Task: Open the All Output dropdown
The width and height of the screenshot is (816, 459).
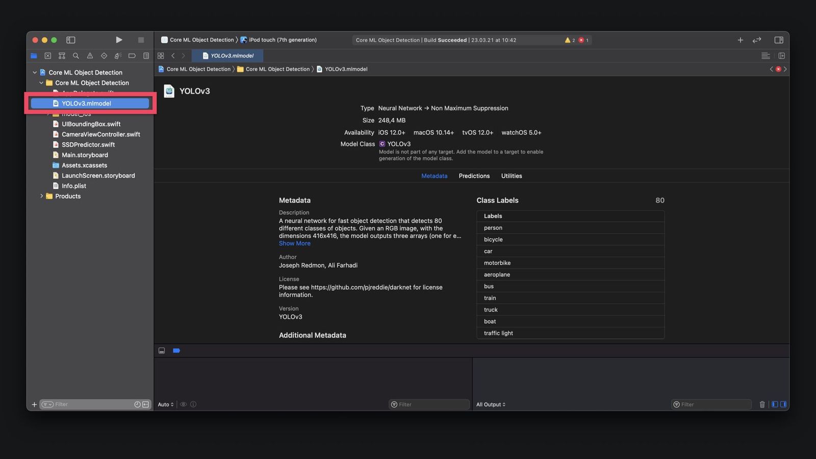Action: point(491,404)
